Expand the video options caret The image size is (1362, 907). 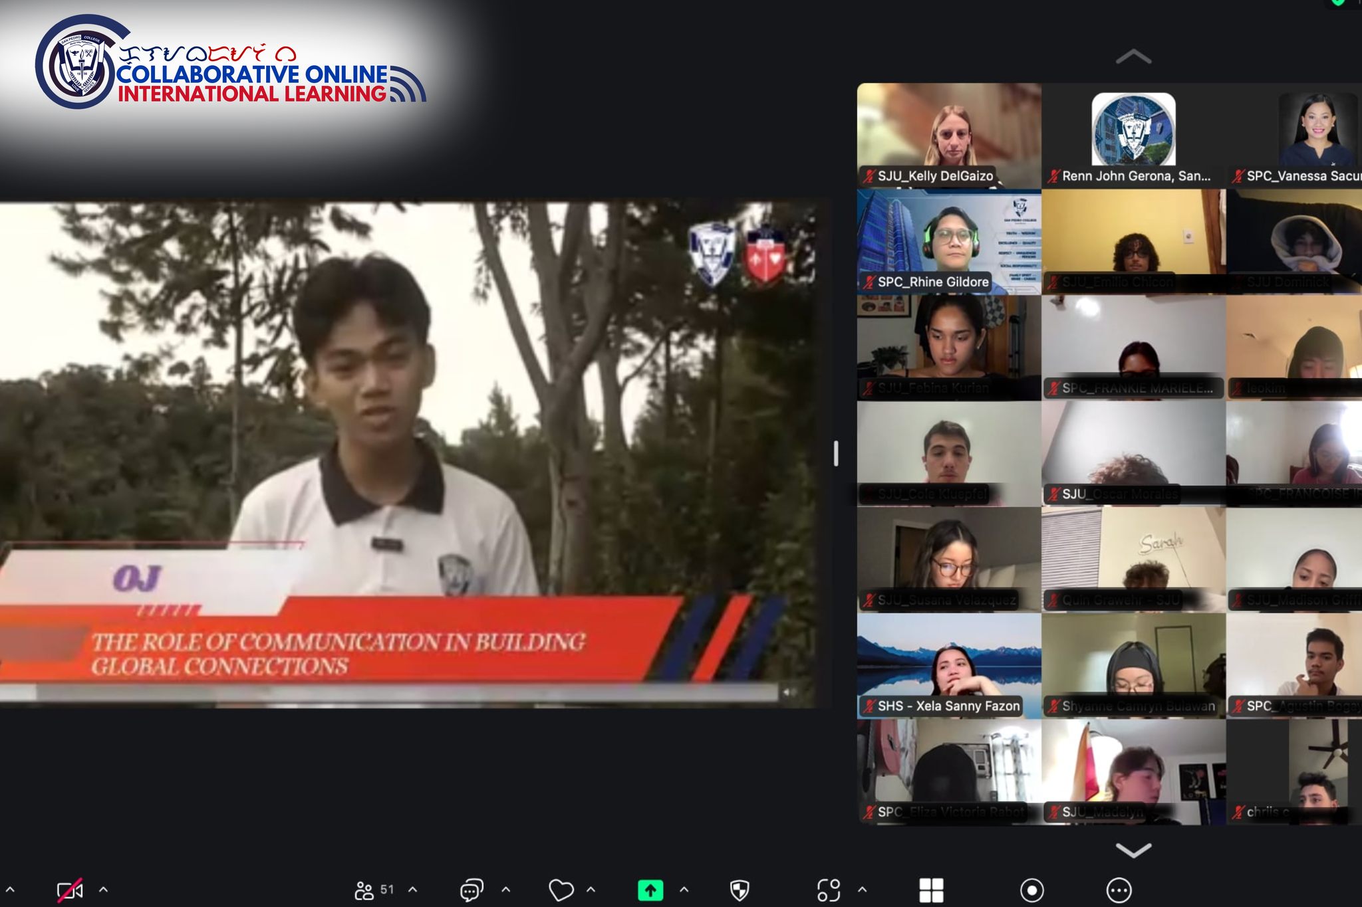[104, 889]
